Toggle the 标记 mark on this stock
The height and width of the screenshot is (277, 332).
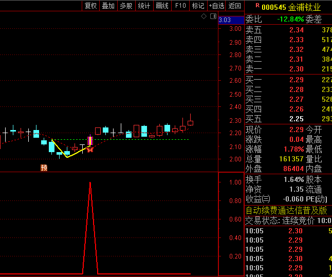click(198, 6)
